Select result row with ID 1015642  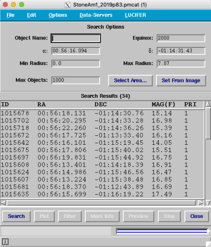click(x=102, y=143)
